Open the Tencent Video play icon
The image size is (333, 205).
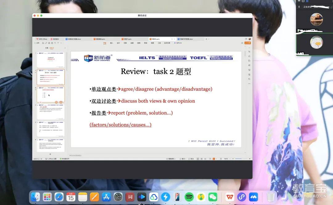(142, 197)
